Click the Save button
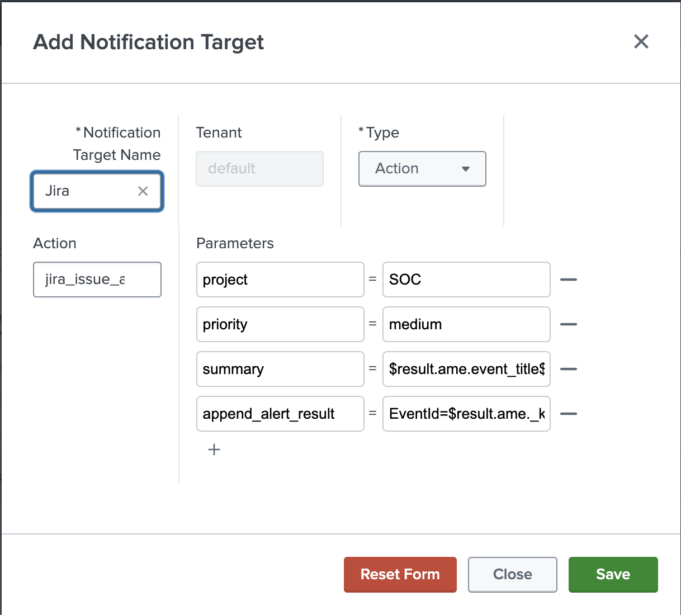The width and height of the screenshot is (681, 615). click(613, 574)
